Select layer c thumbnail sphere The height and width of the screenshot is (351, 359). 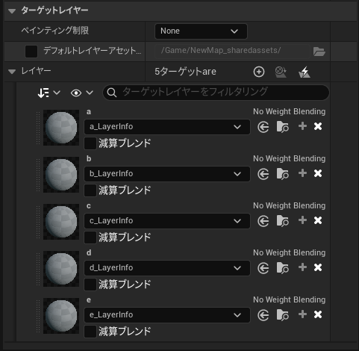click(x=61, y=222)
